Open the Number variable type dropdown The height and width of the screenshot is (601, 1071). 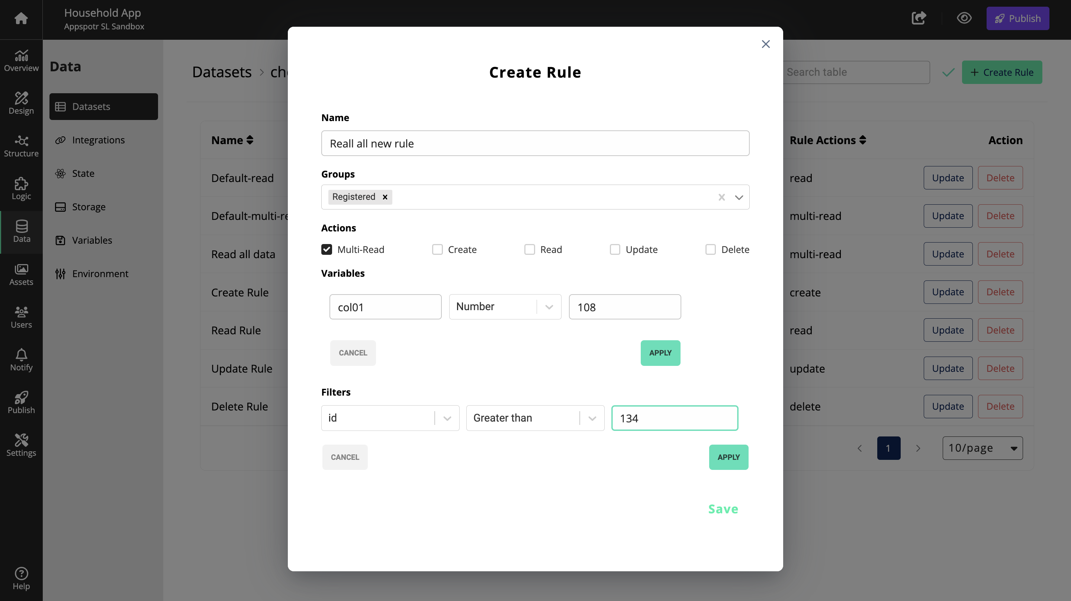tap(505, 307)
